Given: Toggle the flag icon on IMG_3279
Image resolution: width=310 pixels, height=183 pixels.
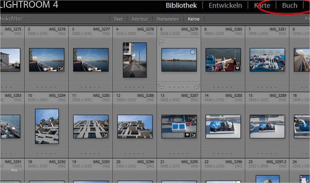Looking at the screenshot, I should (161, 42).
